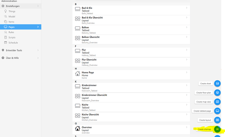
Task: Open the Bad & Klo tabbed page
Action: pos(130,10)
